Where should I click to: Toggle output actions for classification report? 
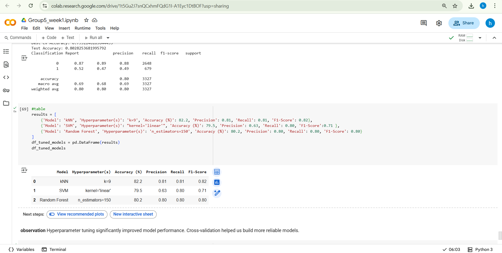pos(24,58)
